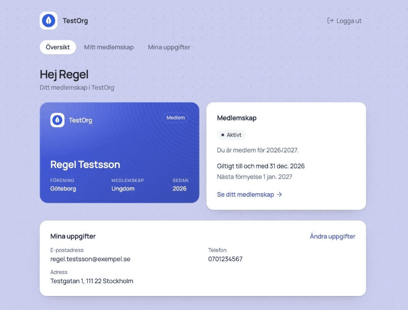This screenshot has width=408, height=310.
Task: Click the Aktivt status badge
Action: point(231,135)
